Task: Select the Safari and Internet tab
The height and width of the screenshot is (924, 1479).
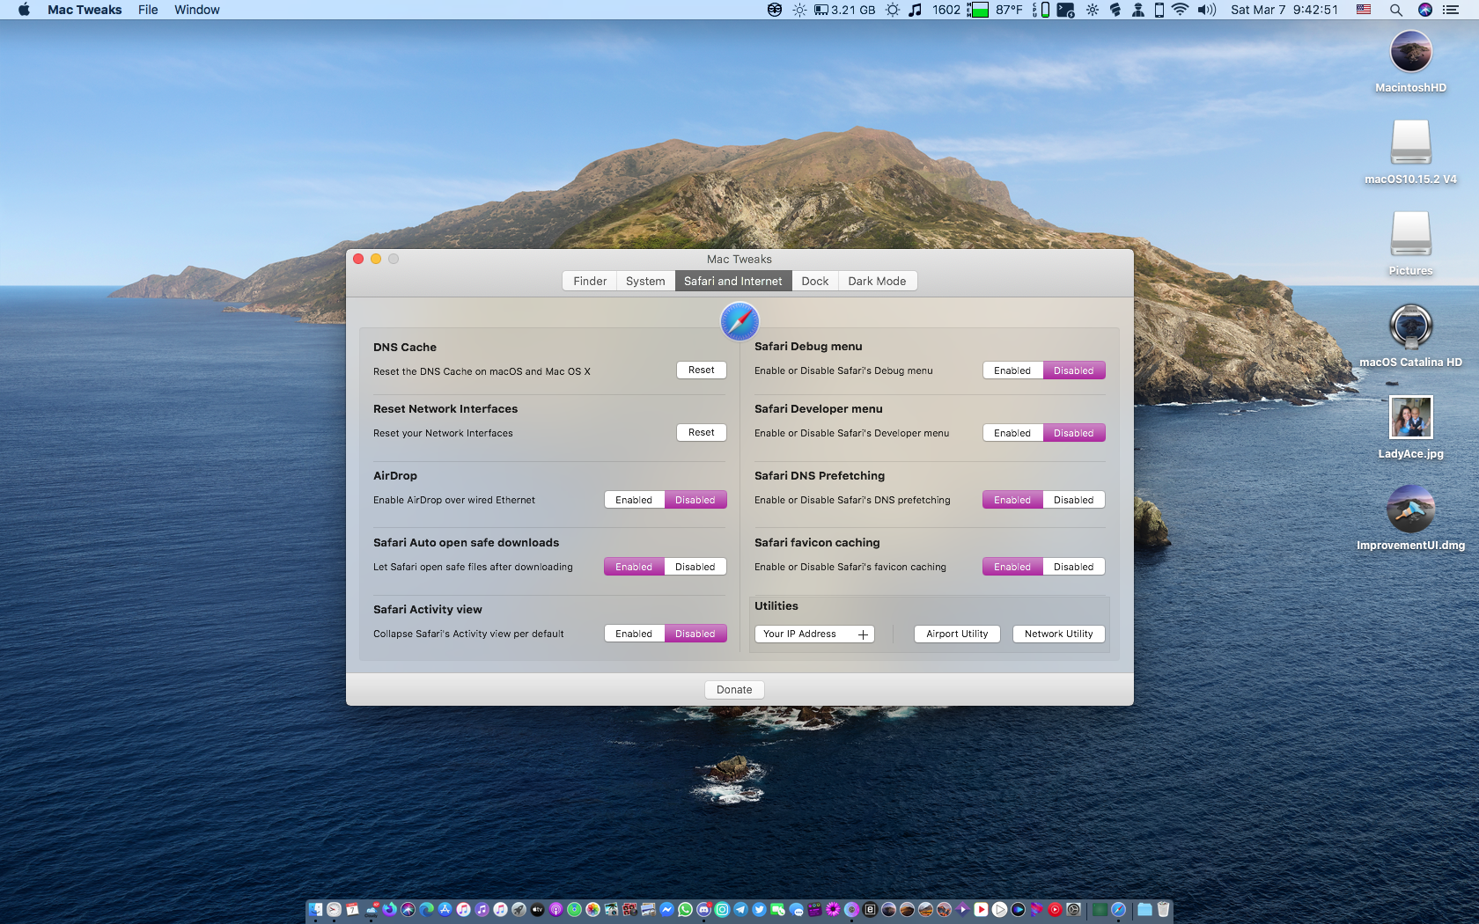Action: click(732, 281)
